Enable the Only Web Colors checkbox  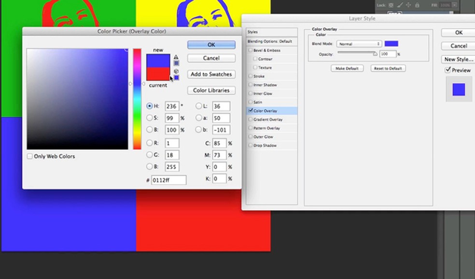click(x=30, y=156)
